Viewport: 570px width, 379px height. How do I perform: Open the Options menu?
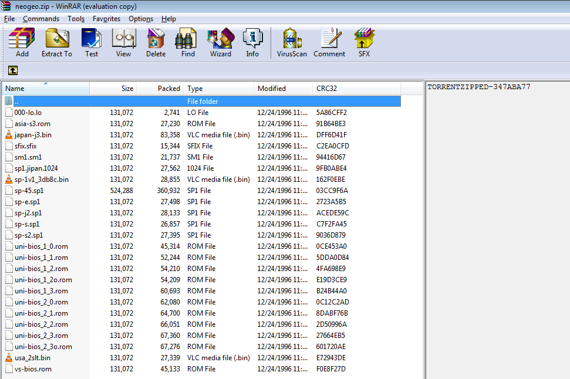(141, 19)
